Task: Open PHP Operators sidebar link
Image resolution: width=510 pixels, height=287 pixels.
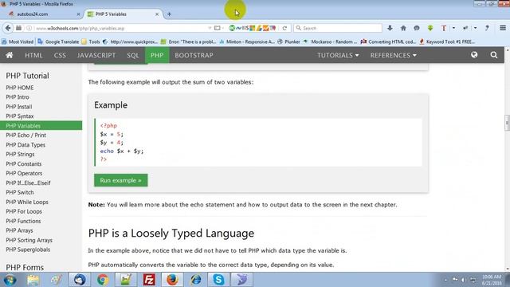Action: (x=24, y=174)
